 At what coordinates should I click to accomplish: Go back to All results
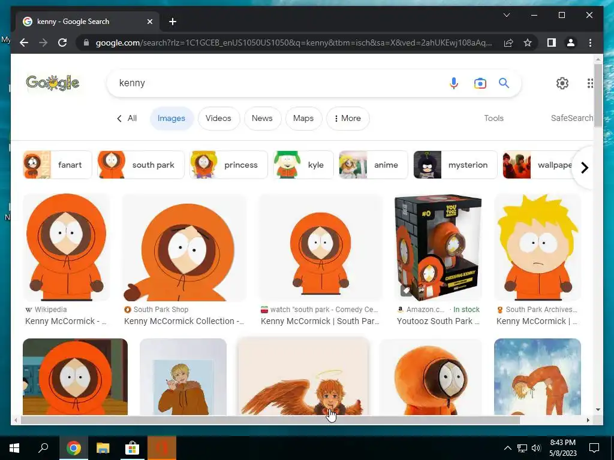pos(127,118)
